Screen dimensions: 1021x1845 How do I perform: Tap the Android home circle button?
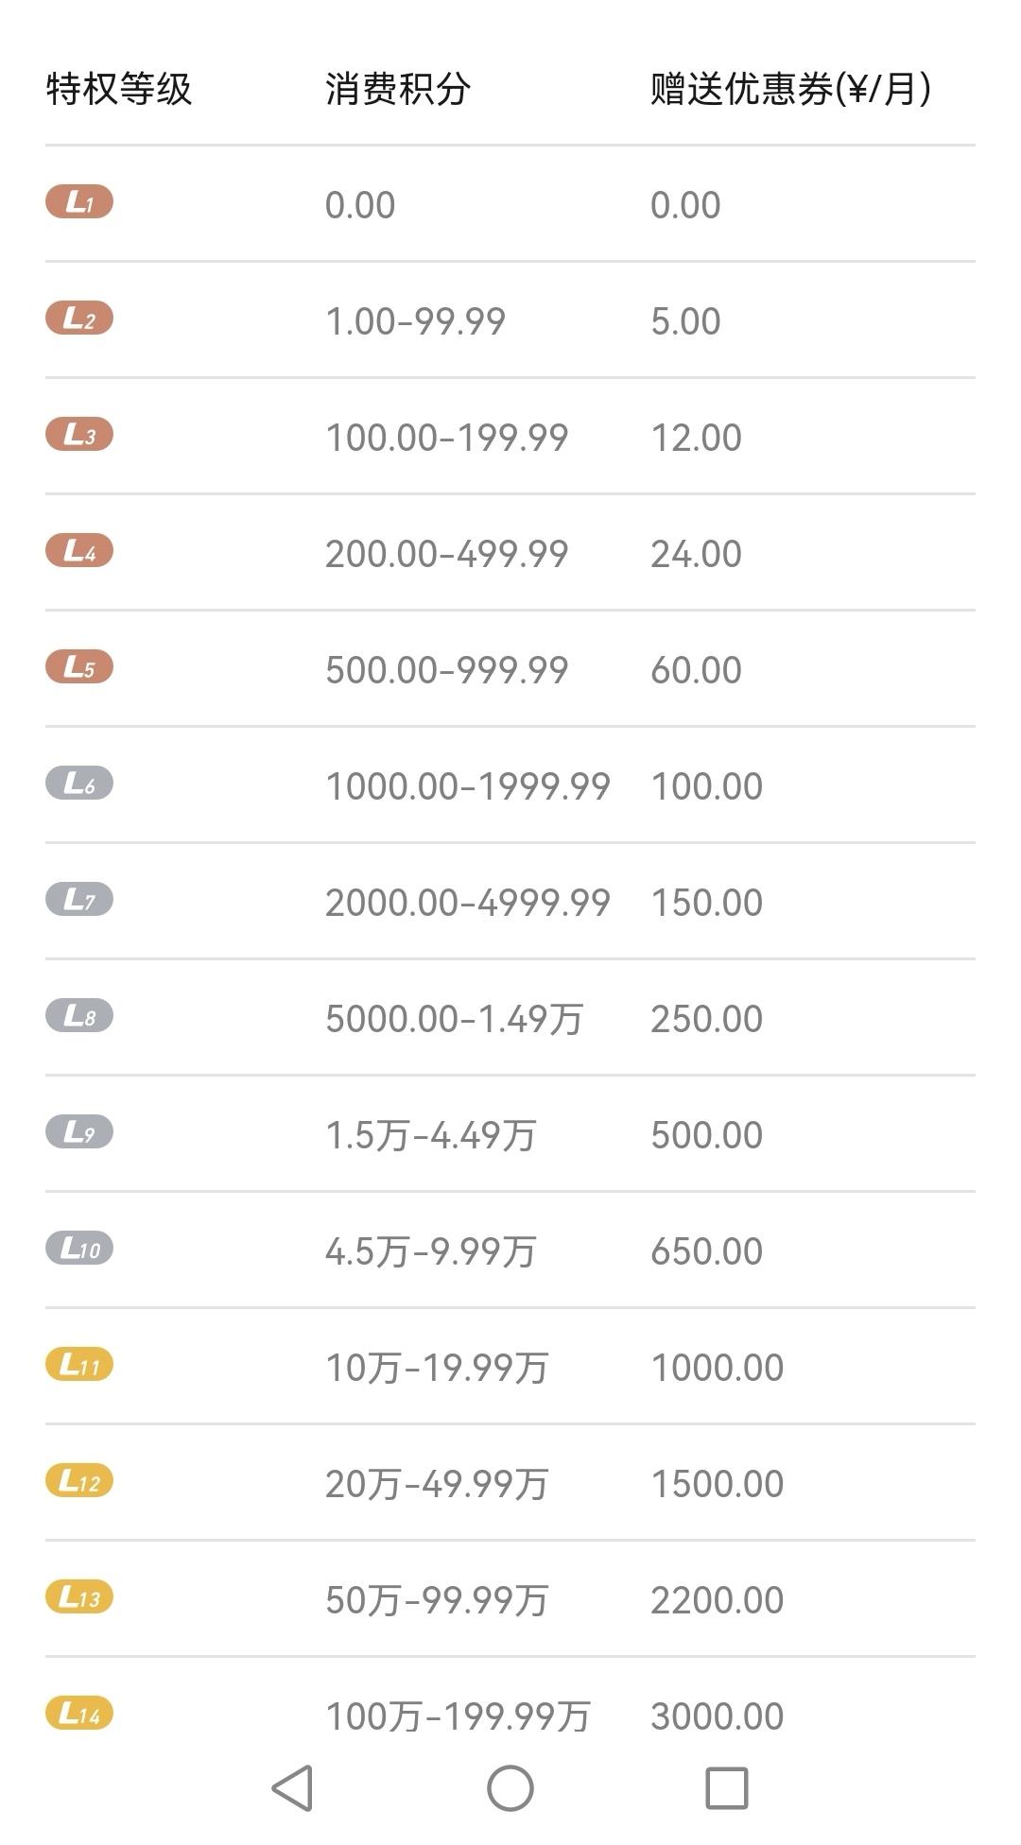(510, 1788)
